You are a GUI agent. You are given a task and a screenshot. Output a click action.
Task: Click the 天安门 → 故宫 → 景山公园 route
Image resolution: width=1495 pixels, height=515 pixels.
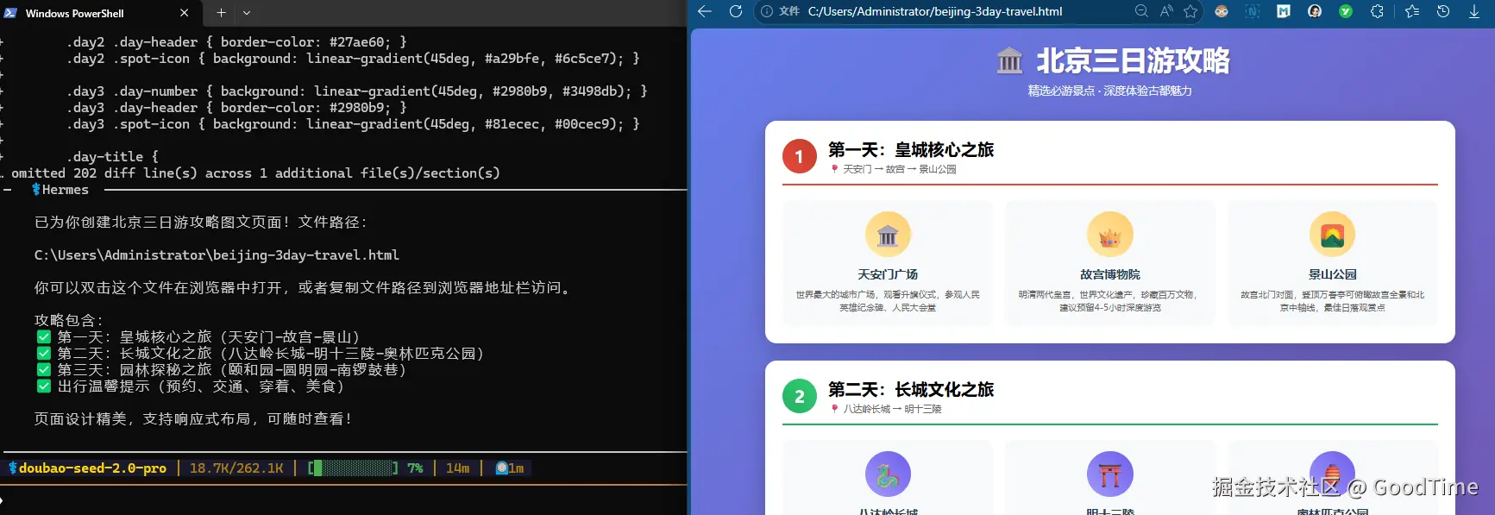point(900,169)
